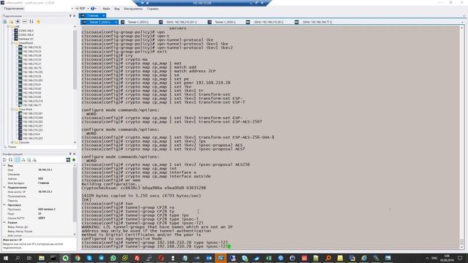Viewport: 468px width, 263px height.
Task: Click the Порт value 22 in Config
Action: [39, 214]
